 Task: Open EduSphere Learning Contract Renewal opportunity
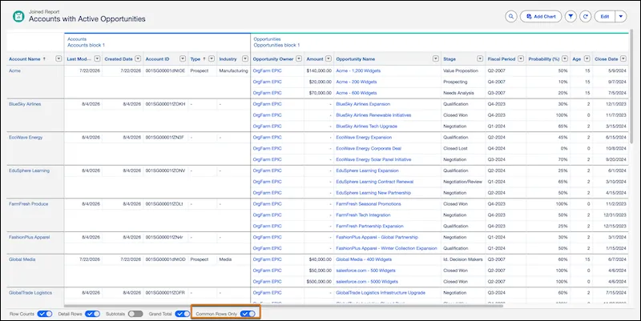(x=375, y=182)
